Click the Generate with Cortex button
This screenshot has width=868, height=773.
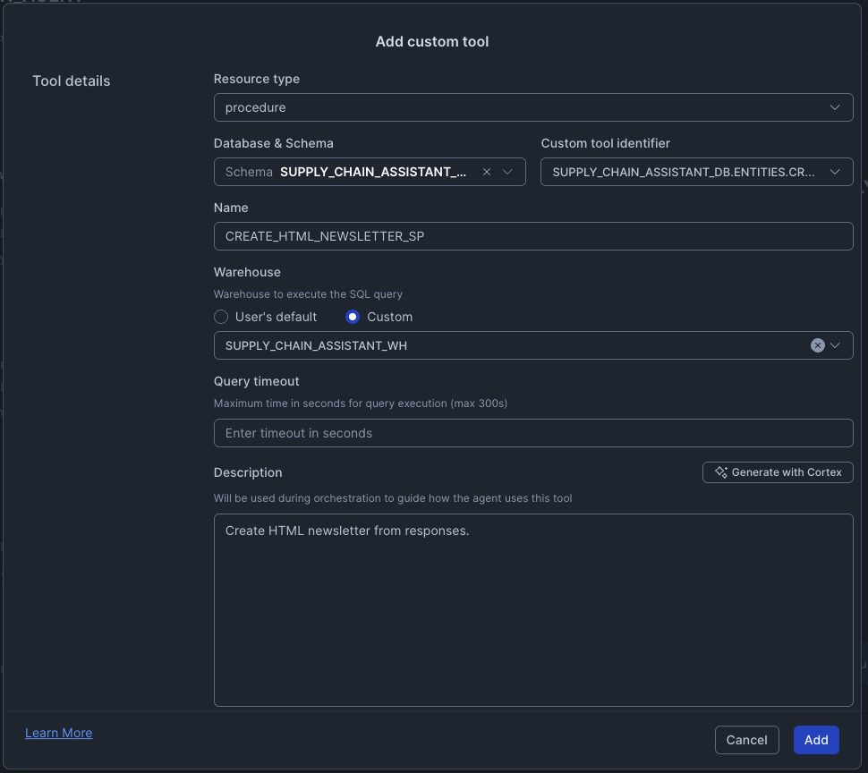pos(778,472)
